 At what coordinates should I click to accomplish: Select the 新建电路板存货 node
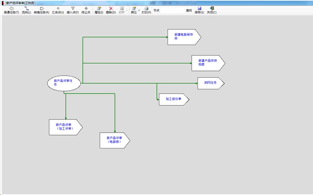point(183,37)
